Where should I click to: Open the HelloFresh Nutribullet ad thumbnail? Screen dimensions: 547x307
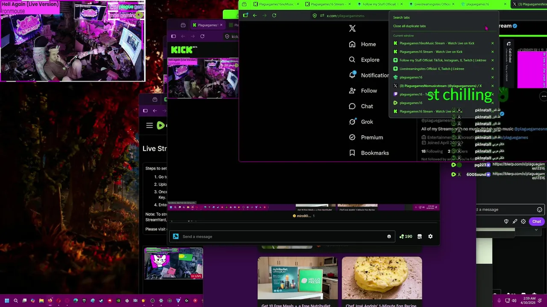297,278
